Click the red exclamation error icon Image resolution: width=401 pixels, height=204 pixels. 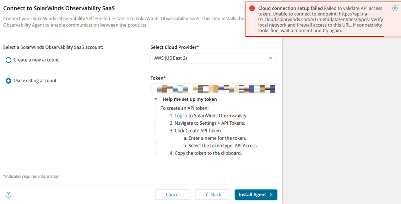(x=252, y=9)
